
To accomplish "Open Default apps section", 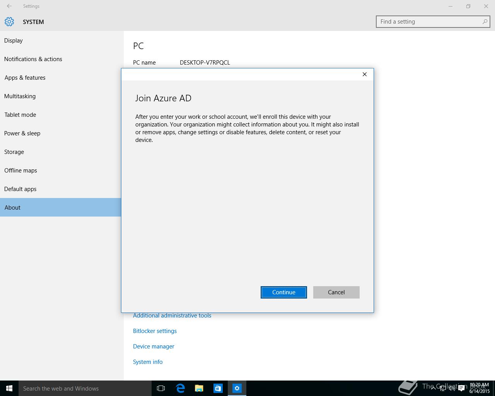I will pyautogui.click(x=60, y=189).
